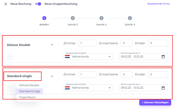Close the new booking dialog with X
This screenshot has width=173, height=109.
[6, 4]
